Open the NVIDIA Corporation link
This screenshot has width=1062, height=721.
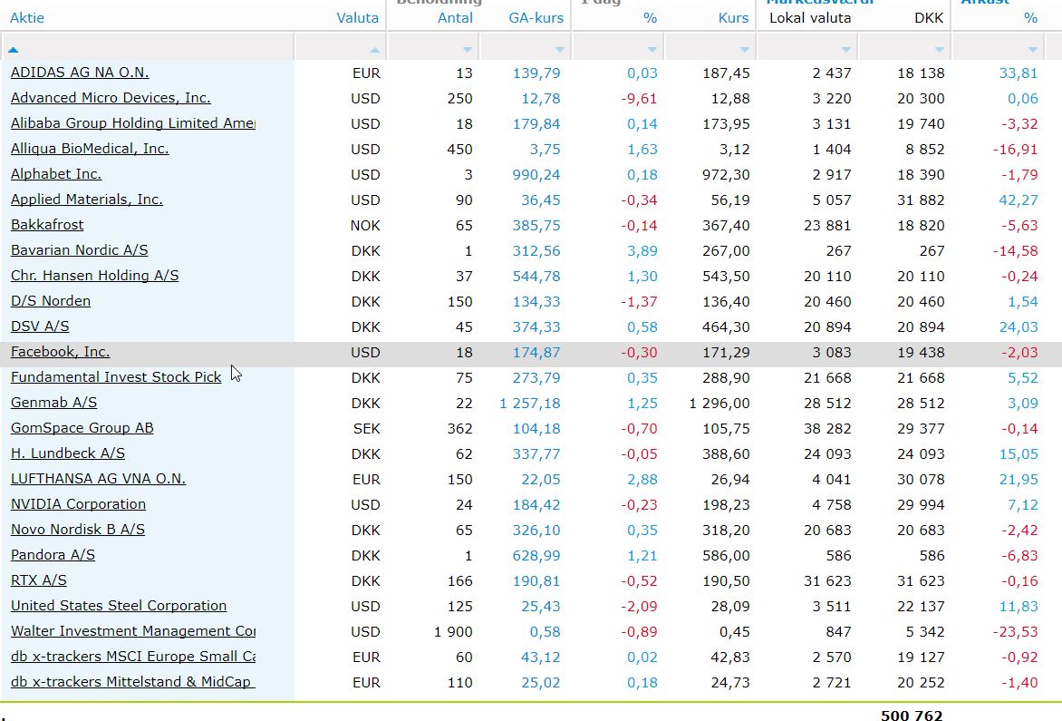point(79,504)
